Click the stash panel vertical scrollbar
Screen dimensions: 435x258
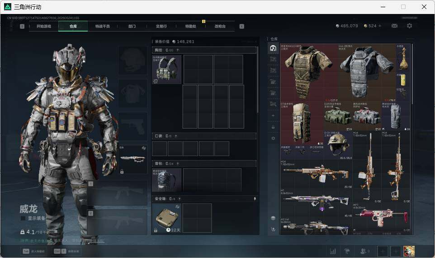(x=412, y=74)
